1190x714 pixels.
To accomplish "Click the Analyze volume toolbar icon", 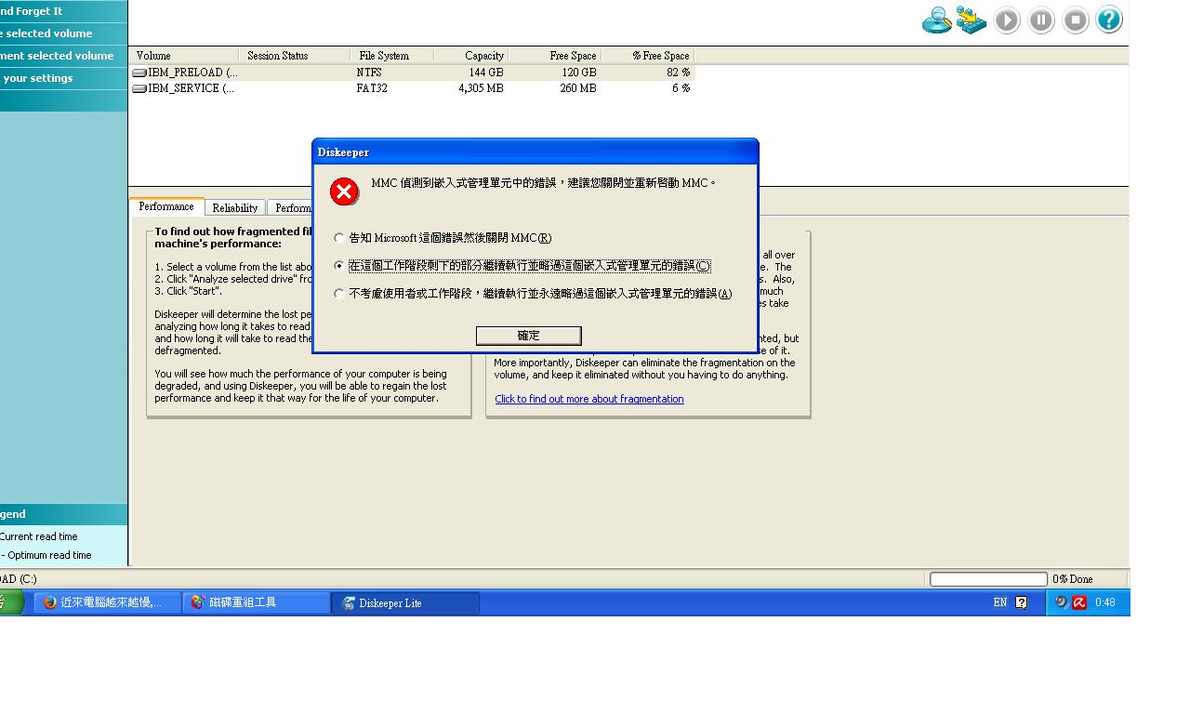I will 936,20.
